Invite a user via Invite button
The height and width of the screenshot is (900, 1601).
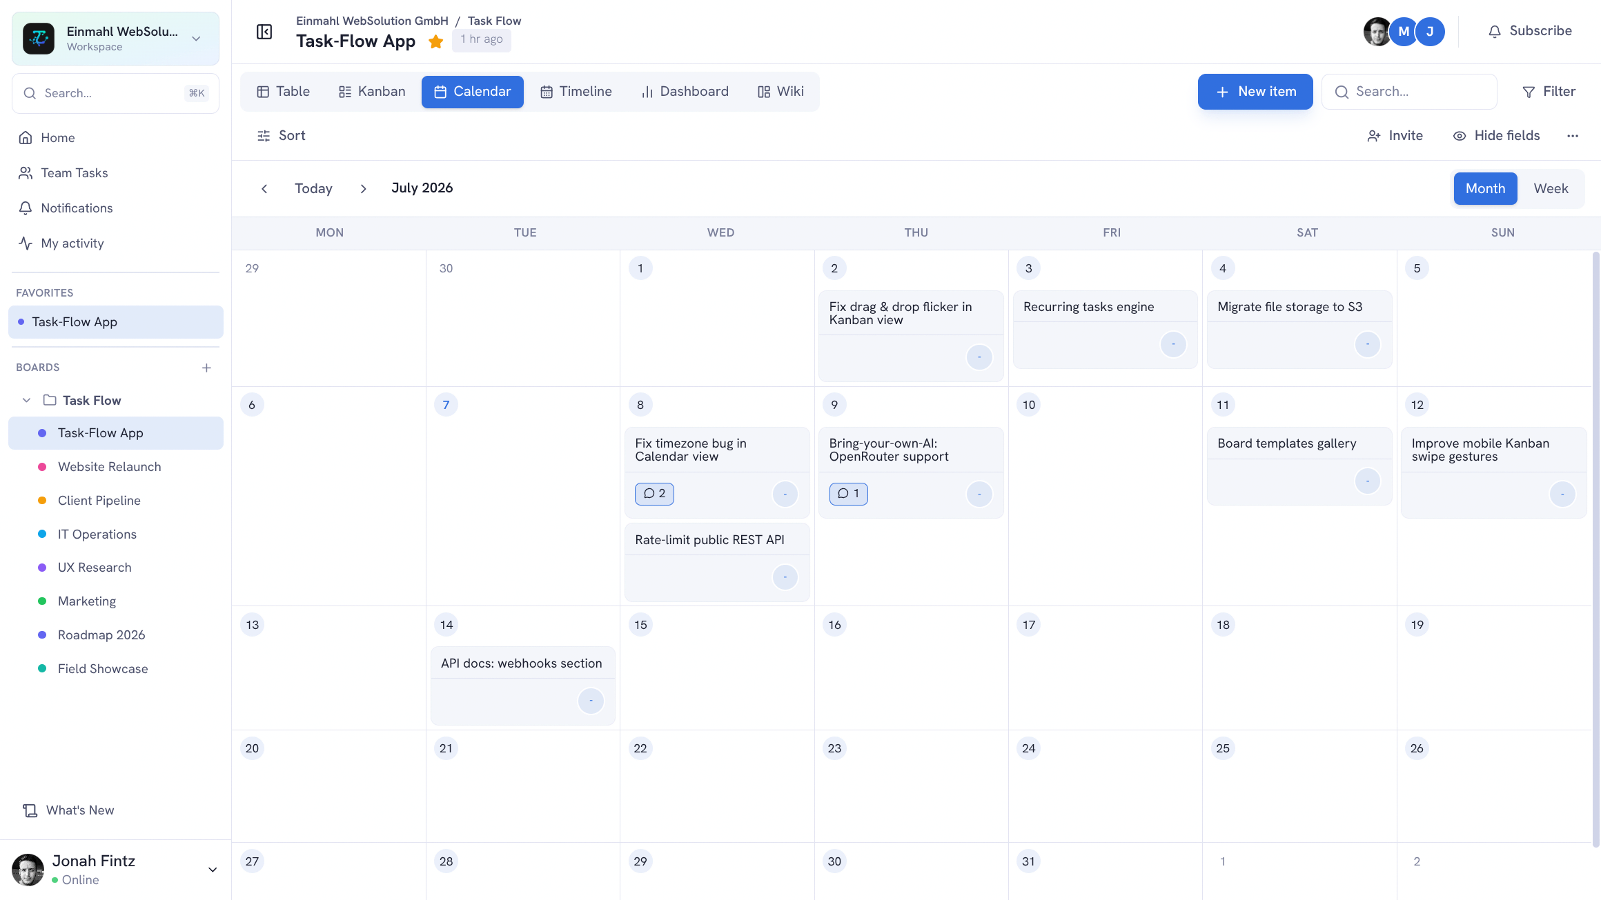click(x=1395, y=136)
